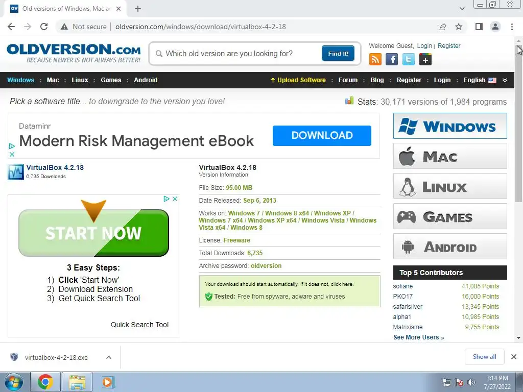Click the plus share icon
The image size is (523, 392).
click(x=425, y=59)
